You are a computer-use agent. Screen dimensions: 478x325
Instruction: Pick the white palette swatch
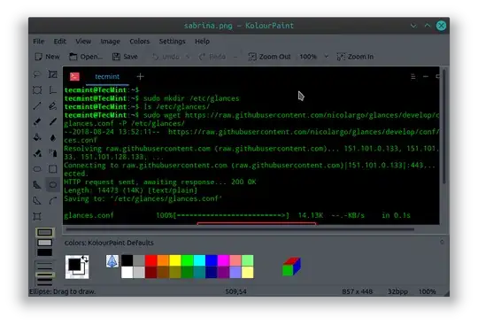127,272
